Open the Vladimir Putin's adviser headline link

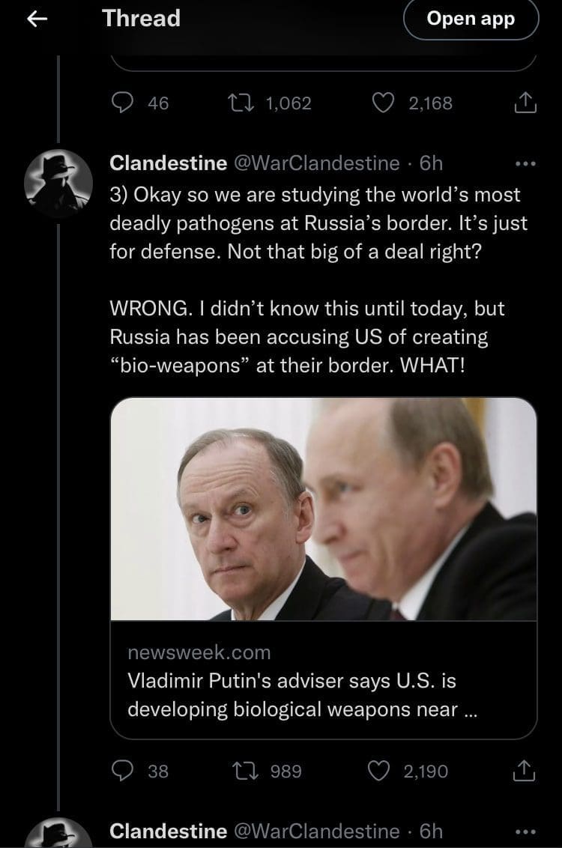pos(303,695)
